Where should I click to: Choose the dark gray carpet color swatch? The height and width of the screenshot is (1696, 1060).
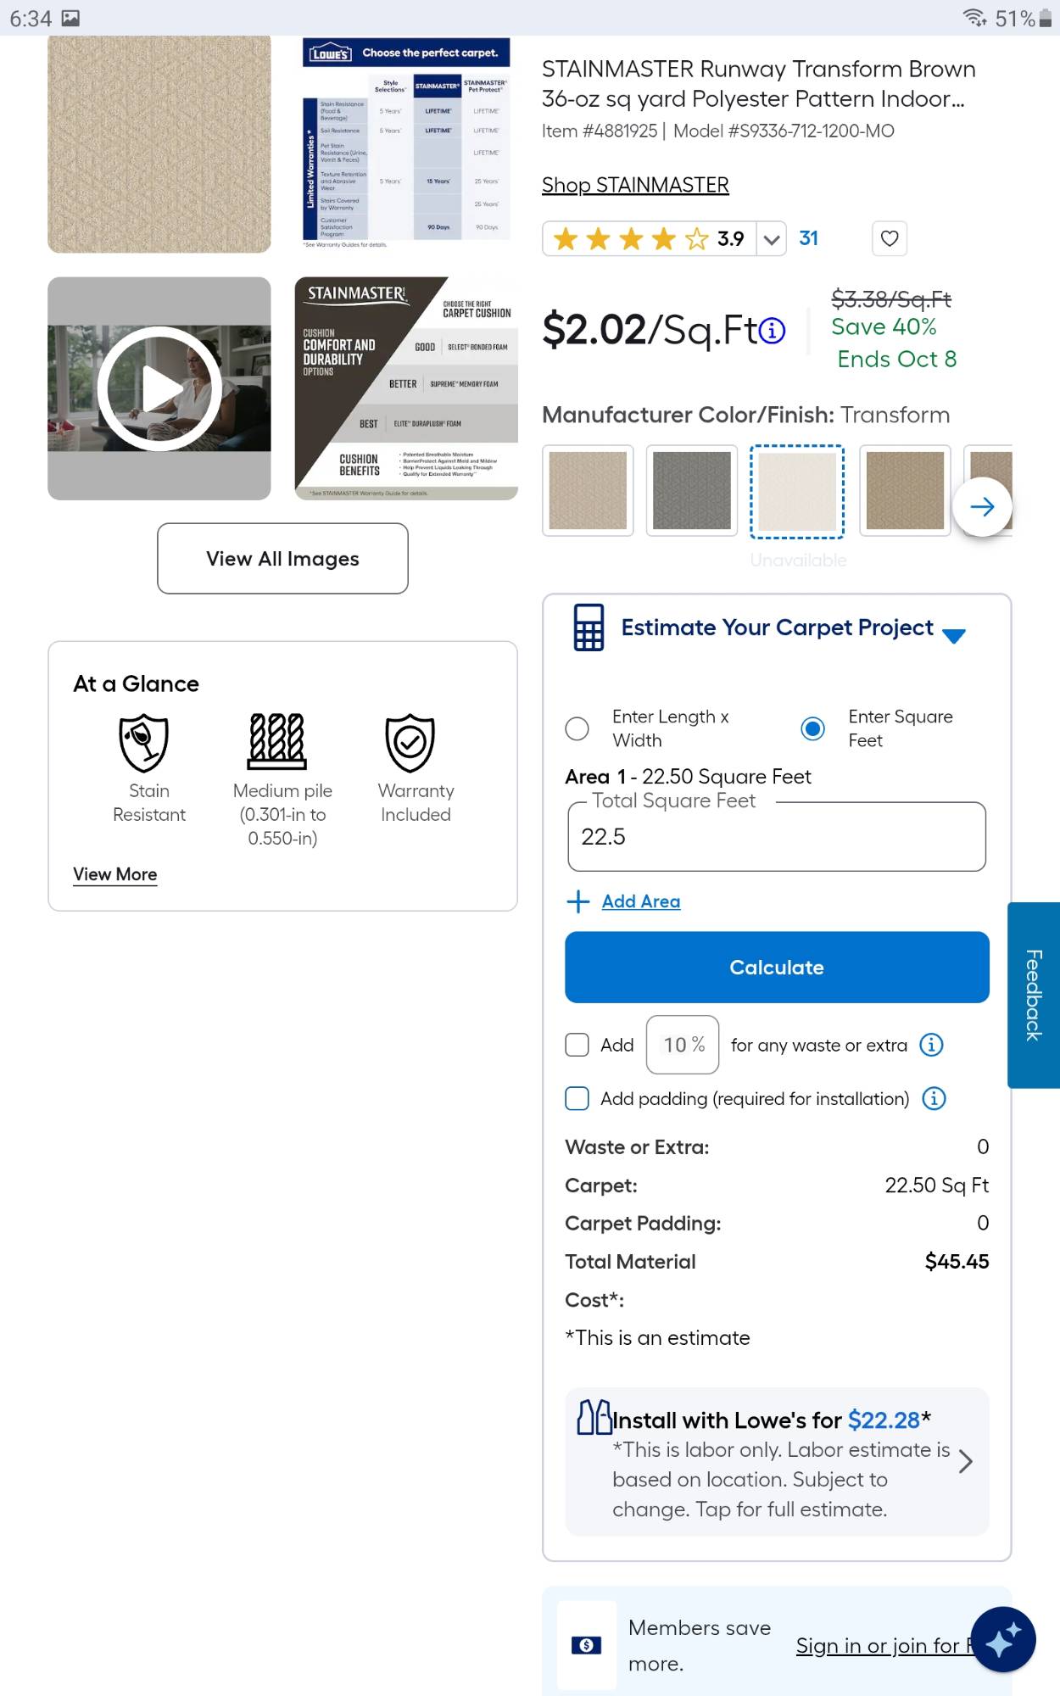point(691,490)
